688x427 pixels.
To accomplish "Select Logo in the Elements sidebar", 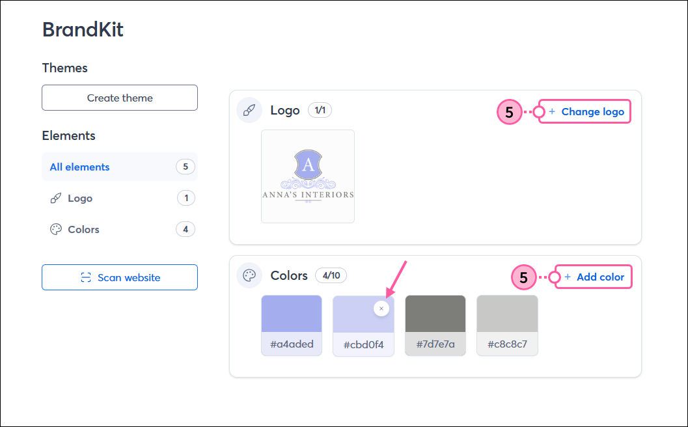I will pyautogui.click(x=80, y=198).
